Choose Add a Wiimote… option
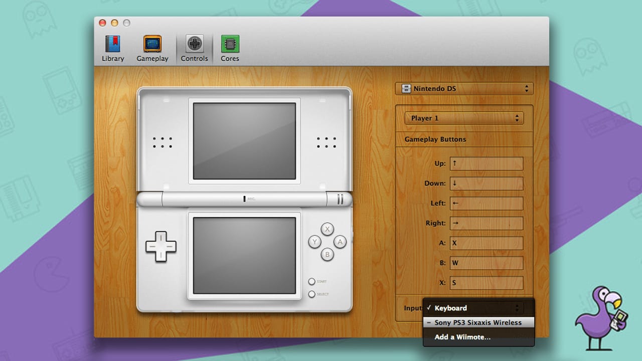Viewport: 642px width, 361px height. tap(478, 337)
